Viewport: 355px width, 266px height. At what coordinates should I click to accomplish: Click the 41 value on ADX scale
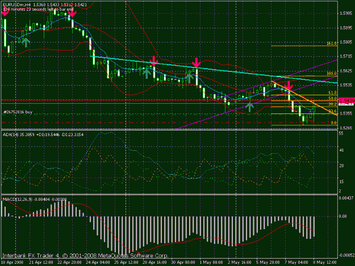click(341, 150)
